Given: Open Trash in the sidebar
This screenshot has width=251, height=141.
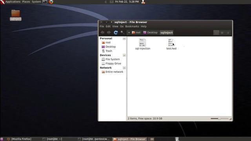Looking at the screenshot, I should coord(107,51).
